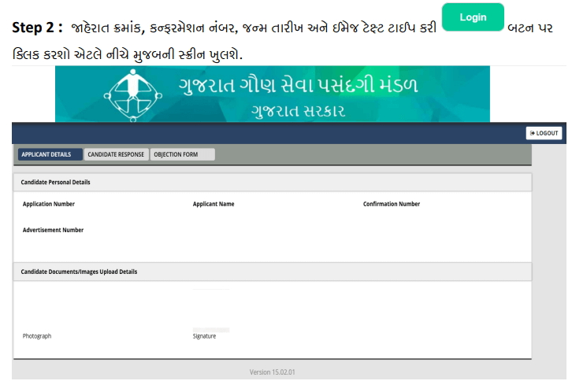This screenshot has width=572, height=381.
Task: Click the Version 15.02.01 footer text
Action: [272, 372]
